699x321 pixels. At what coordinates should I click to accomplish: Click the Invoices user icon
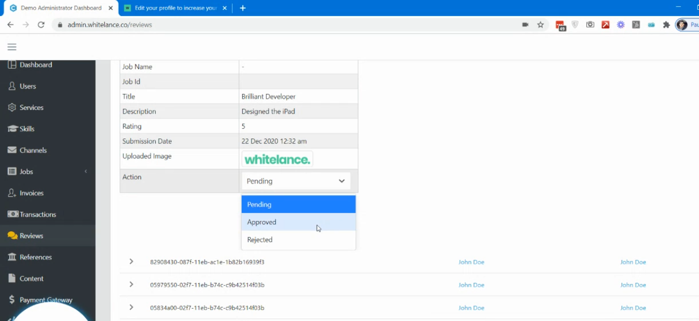point(12,193)
